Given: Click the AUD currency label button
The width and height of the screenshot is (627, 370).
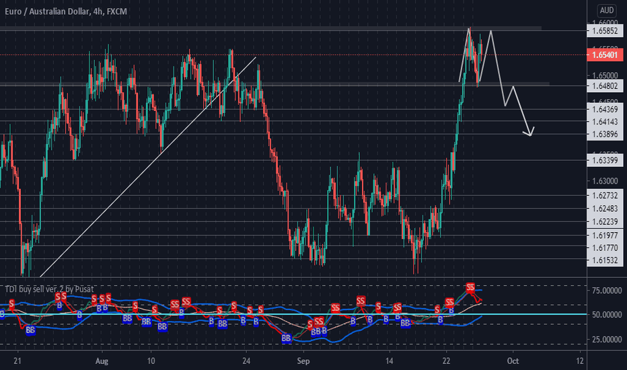Looking at the screenshot, I should [x=606, y=10].
